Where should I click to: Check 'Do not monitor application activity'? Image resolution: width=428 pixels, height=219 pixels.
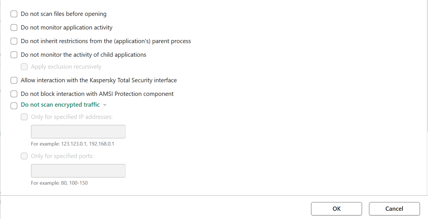click(14, 28)
